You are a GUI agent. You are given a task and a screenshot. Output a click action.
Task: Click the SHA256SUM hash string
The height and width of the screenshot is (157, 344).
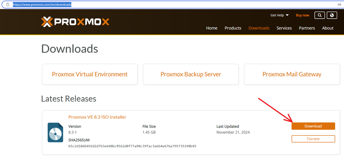click(132, 146)
